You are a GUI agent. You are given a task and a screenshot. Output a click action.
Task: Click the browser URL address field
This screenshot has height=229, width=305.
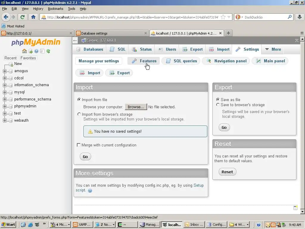[x=133, y=17]
